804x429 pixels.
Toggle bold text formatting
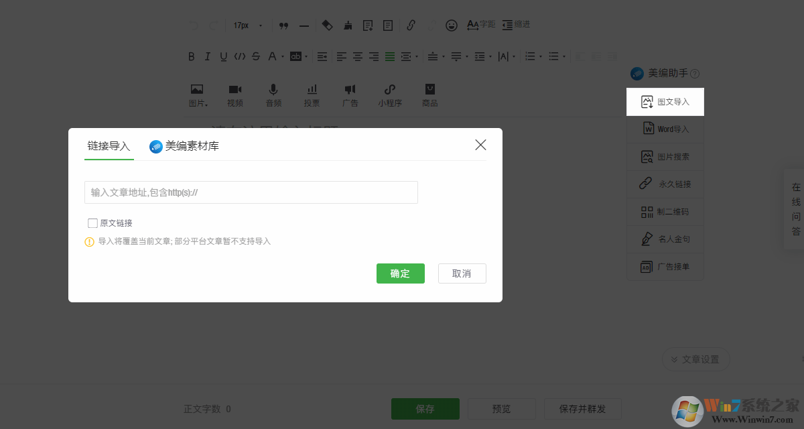pyautogui.click(x=191, y=56)
